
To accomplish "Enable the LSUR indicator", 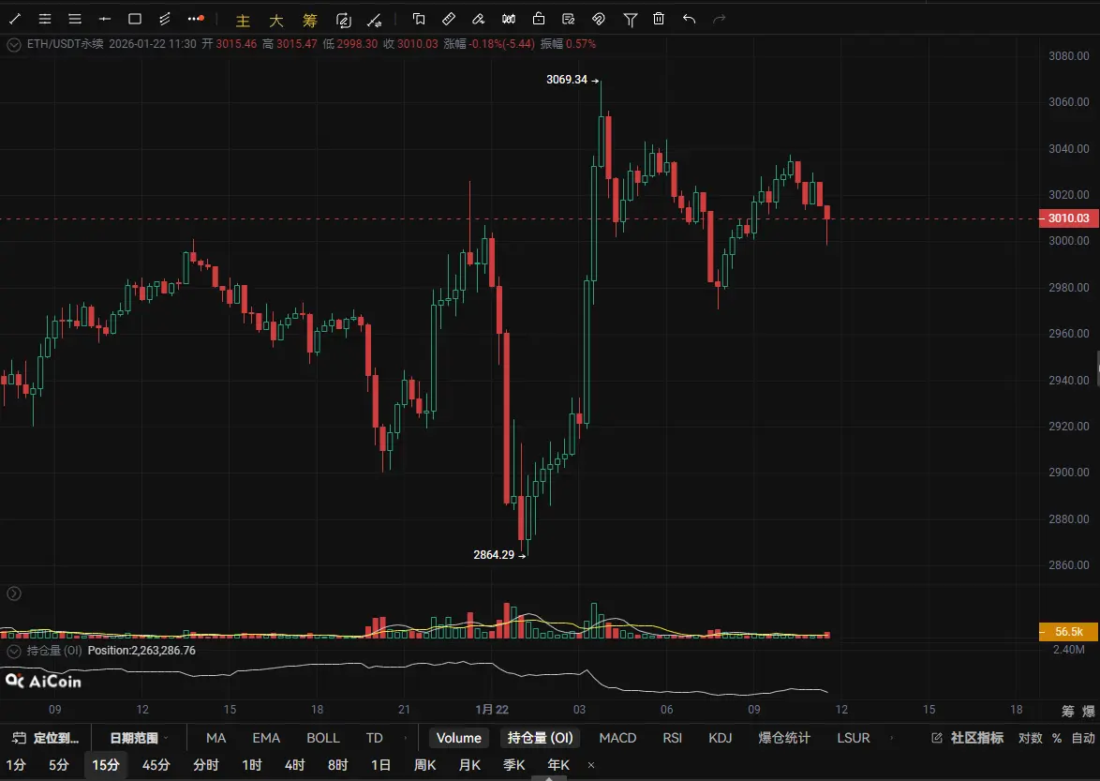I will 853,738.
